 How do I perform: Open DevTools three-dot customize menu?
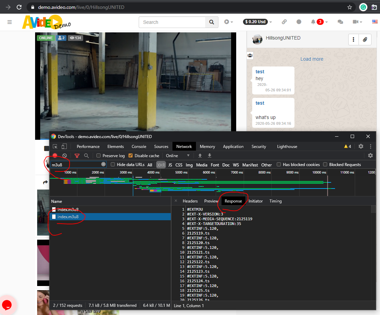(370, 146)
